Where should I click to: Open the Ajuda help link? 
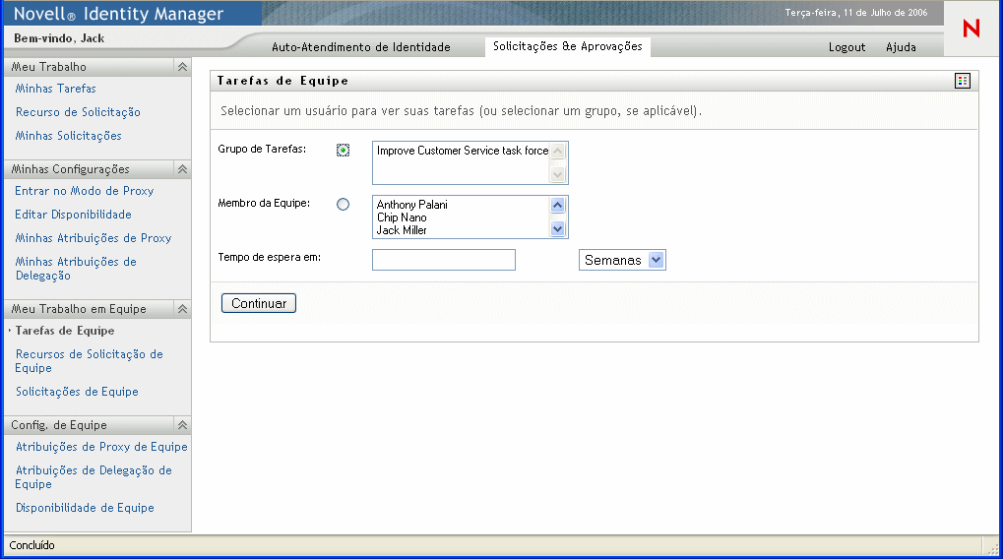[x=901, y=47]
